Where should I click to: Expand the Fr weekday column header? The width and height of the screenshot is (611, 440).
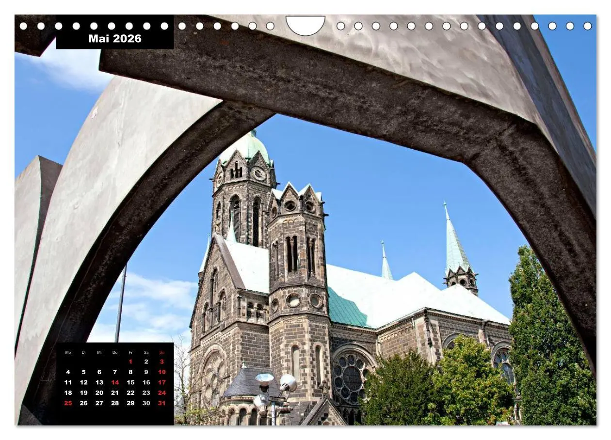pyautogui.click(x=131, y=353)
